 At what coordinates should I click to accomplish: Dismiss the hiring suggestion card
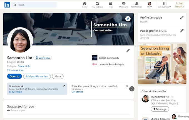click(x=126, y=86)
